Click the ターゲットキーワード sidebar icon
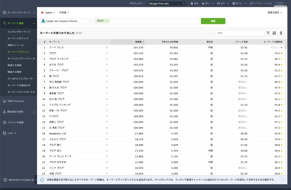Image resolution: width=291 pixels, height=190 pixels. 5,13
